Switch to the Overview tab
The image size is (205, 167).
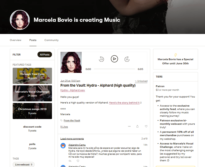[16, 40]
